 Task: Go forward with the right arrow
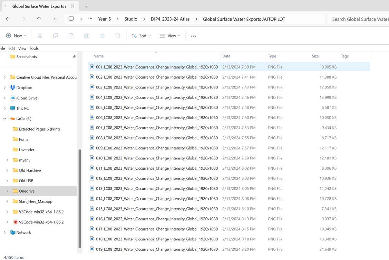pyautogui.click(x=23, y=19)
